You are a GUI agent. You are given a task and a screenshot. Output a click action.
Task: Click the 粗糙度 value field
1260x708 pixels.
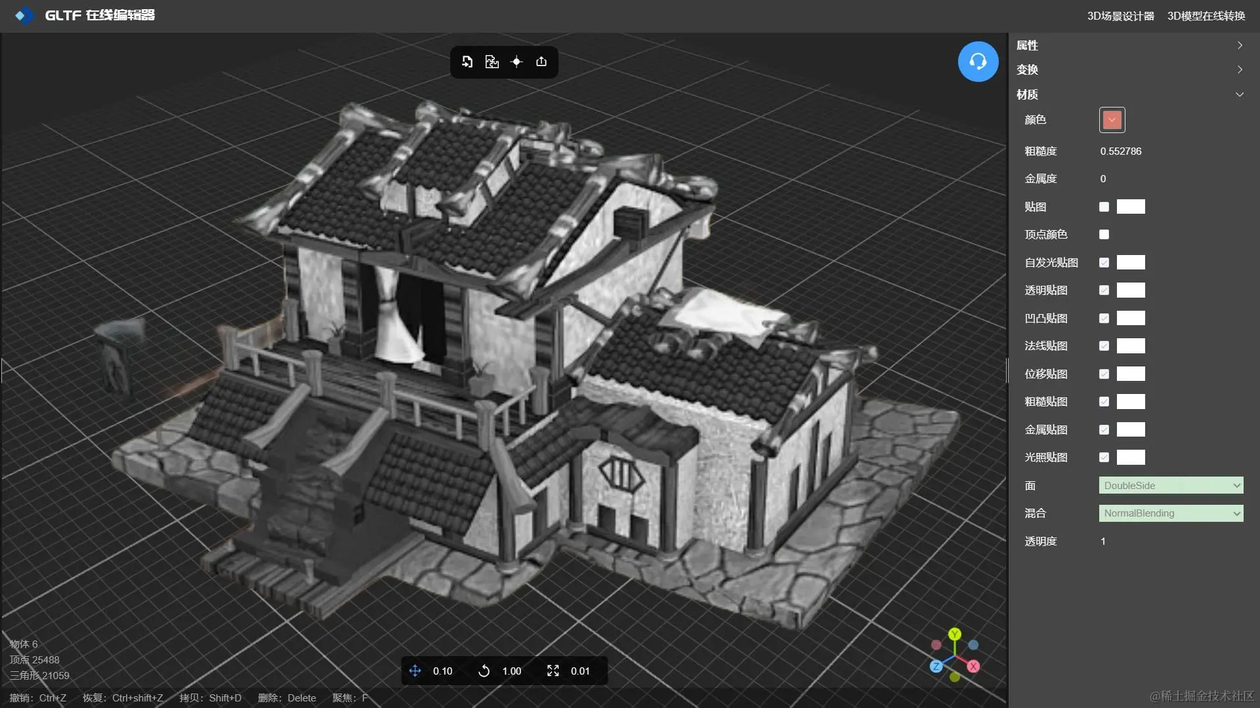(1121, 151)
